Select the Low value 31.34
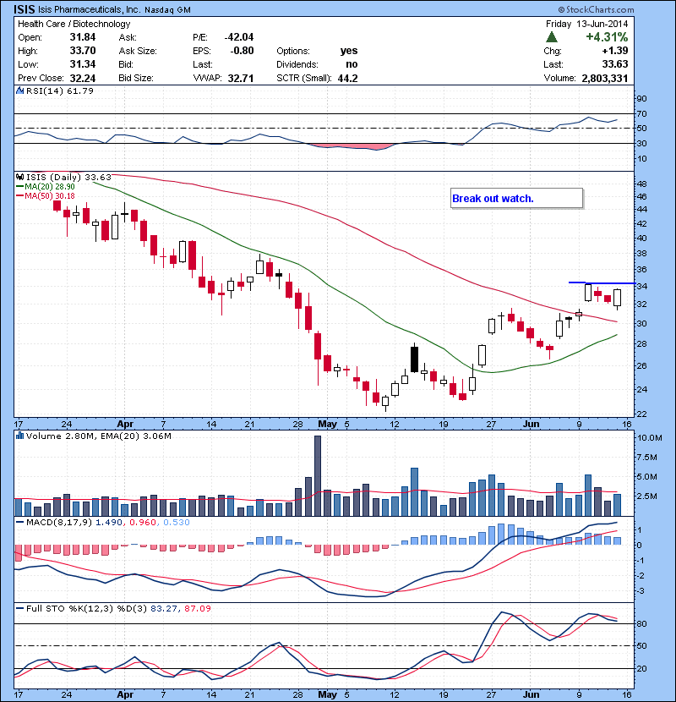 (83, 64)
